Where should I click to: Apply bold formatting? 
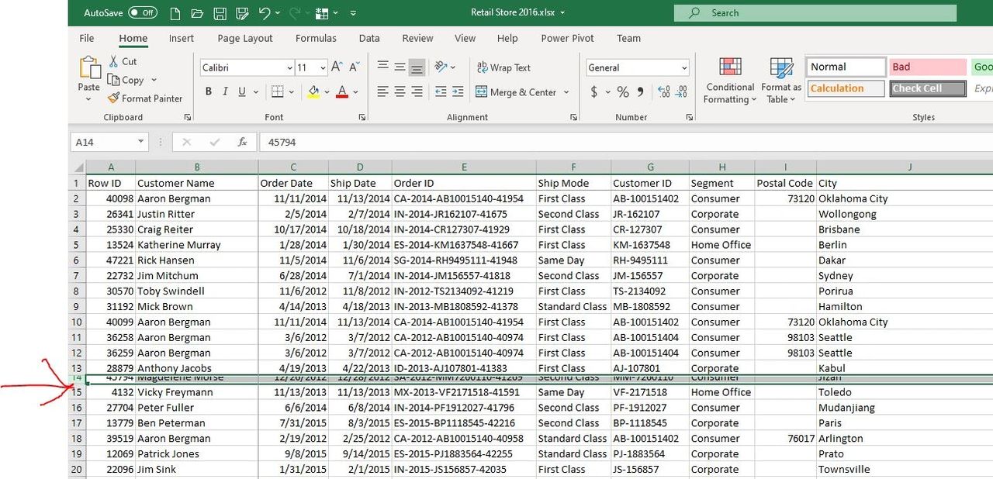point(208,91)
